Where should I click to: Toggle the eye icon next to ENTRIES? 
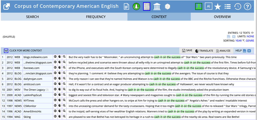pos(252,33)
